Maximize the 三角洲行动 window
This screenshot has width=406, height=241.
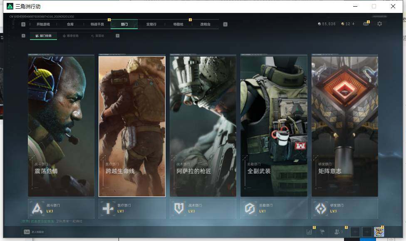(x=374, y=6)
